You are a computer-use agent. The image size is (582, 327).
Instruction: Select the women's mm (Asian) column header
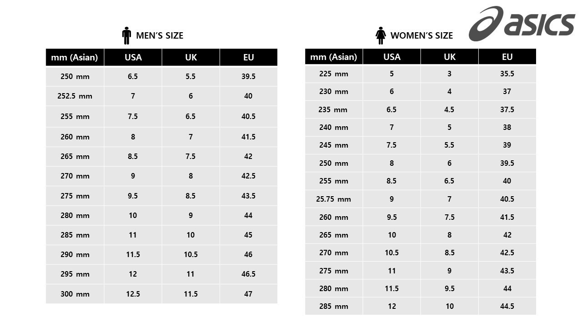point(334,57)
